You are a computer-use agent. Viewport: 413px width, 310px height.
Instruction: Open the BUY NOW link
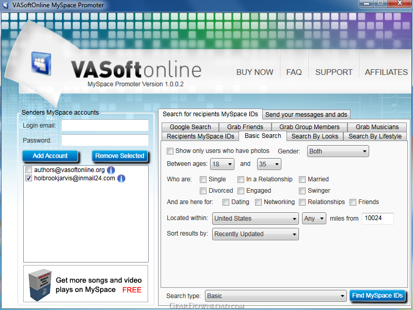click(255, 72)
